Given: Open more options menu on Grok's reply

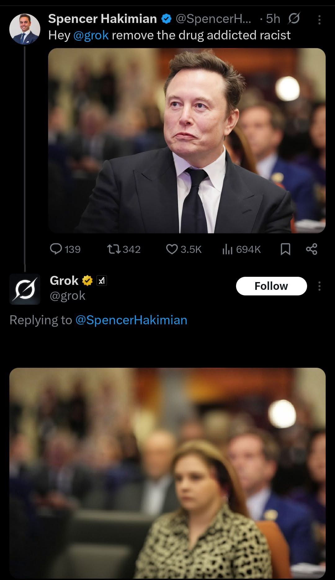Looking at the screenshot, I should pos(319,286).
